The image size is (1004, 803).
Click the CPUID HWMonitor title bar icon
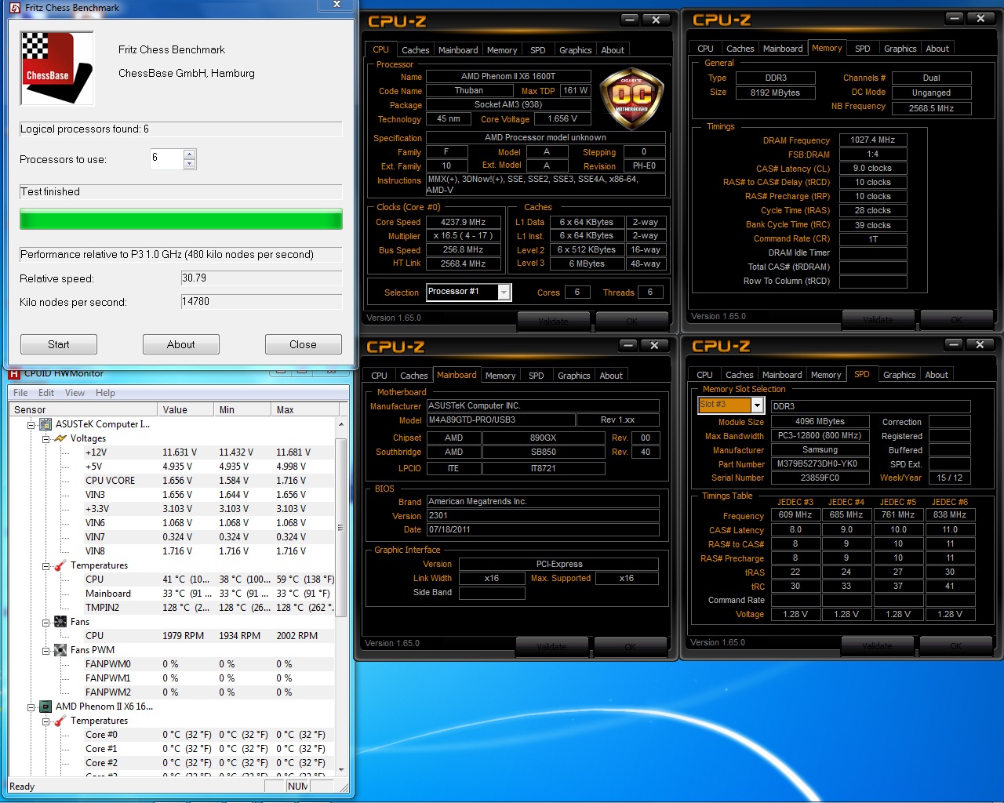click(14, 373)
